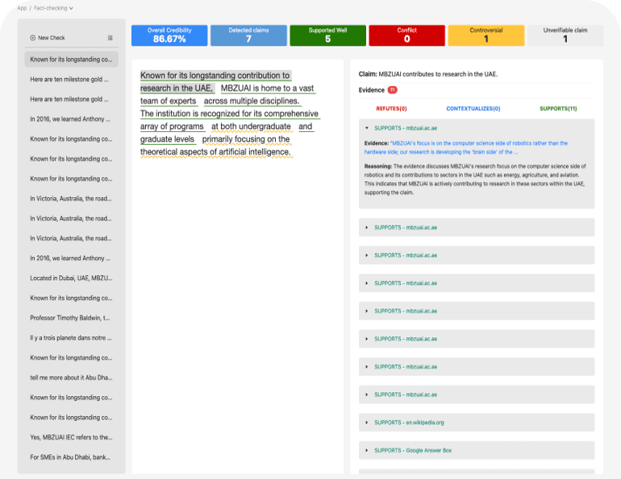Open 'For SMEs in Abu Dhabi, bank...' item
The height and width of the screenshot is (479, 621).
(71, 457)
